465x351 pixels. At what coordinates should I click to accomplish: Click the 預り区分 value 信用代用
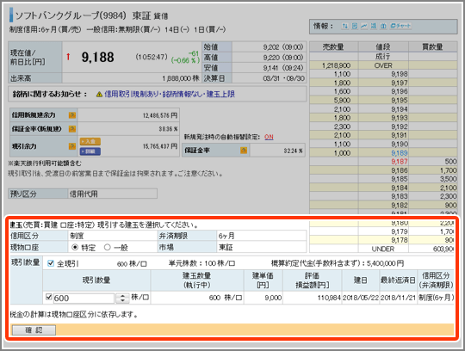click(84, 194)
